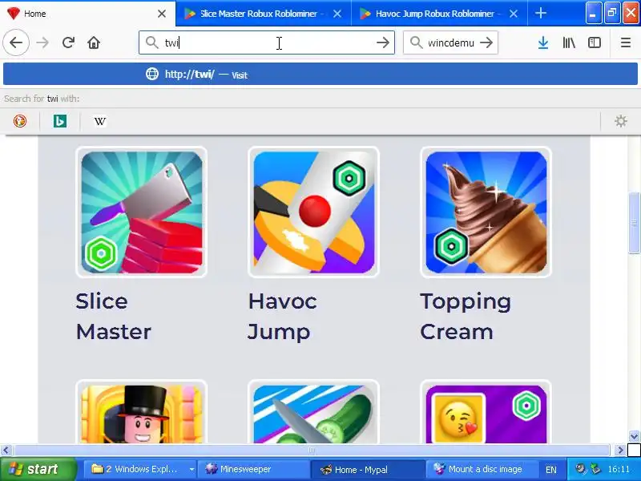The image size is (641, 481).
Task: Click the EN language indicator
Action: tap(550, 470)
